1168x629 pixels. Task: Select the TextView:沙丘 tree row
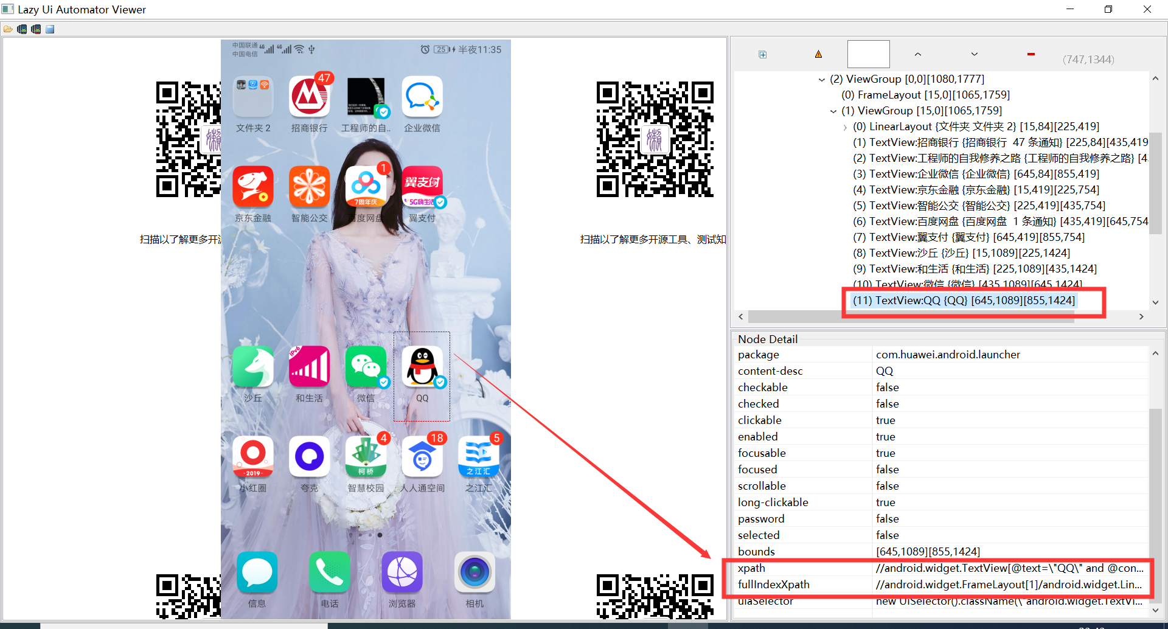[961, 253]
